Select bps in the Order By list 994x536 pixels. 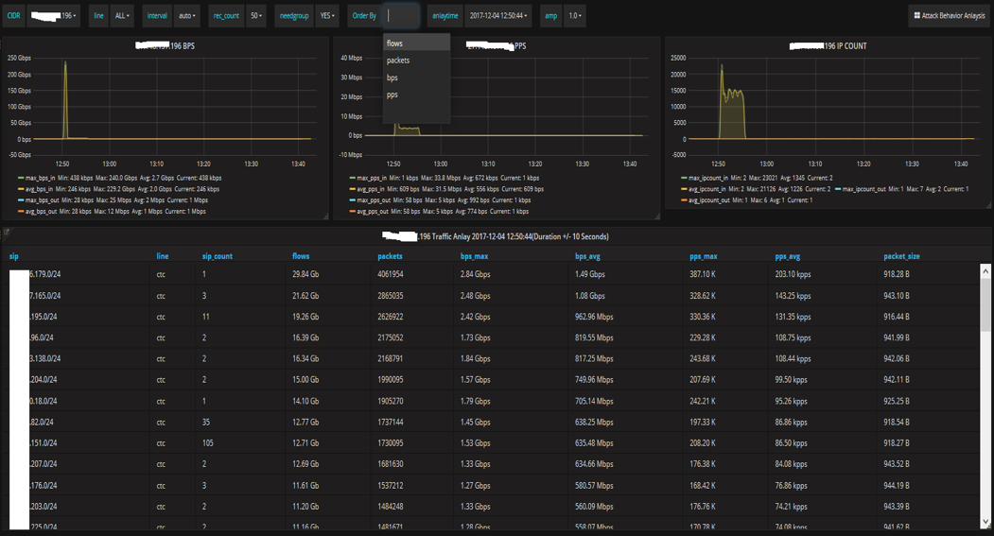click(x=416, y=78)
